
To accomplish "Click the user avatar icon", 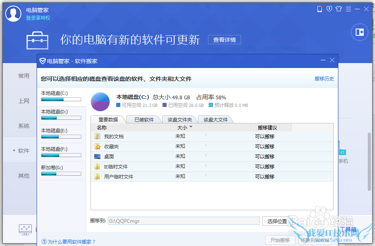I will 13,14.
